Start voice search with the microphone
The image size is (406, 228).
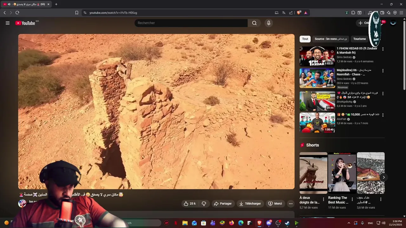pos(269,23)
